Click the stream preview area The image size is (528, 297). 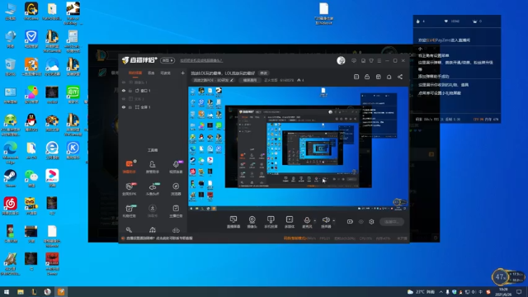[x=298, y=148]
